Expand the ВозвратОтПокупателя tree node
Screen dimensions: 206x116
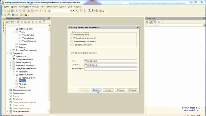(11, 65)
